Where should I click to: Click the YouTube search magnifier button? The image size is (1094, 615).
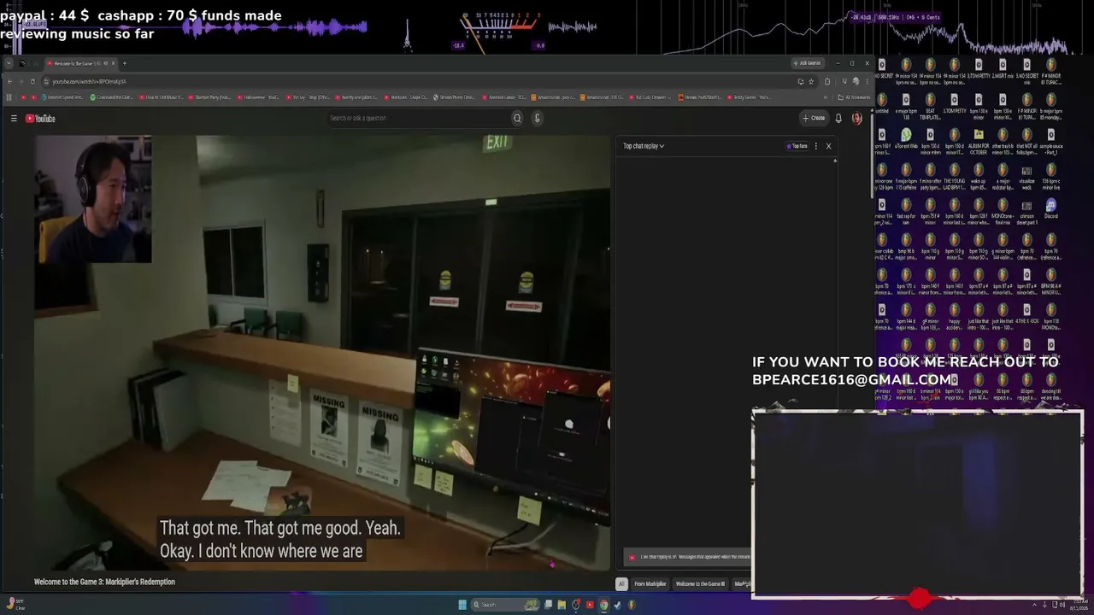click(517, 118)
